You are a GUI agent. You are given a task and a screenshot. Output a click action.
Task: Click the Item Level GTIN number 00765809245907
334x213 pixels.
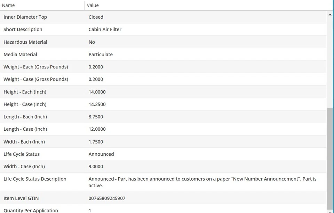click(107, 198)
